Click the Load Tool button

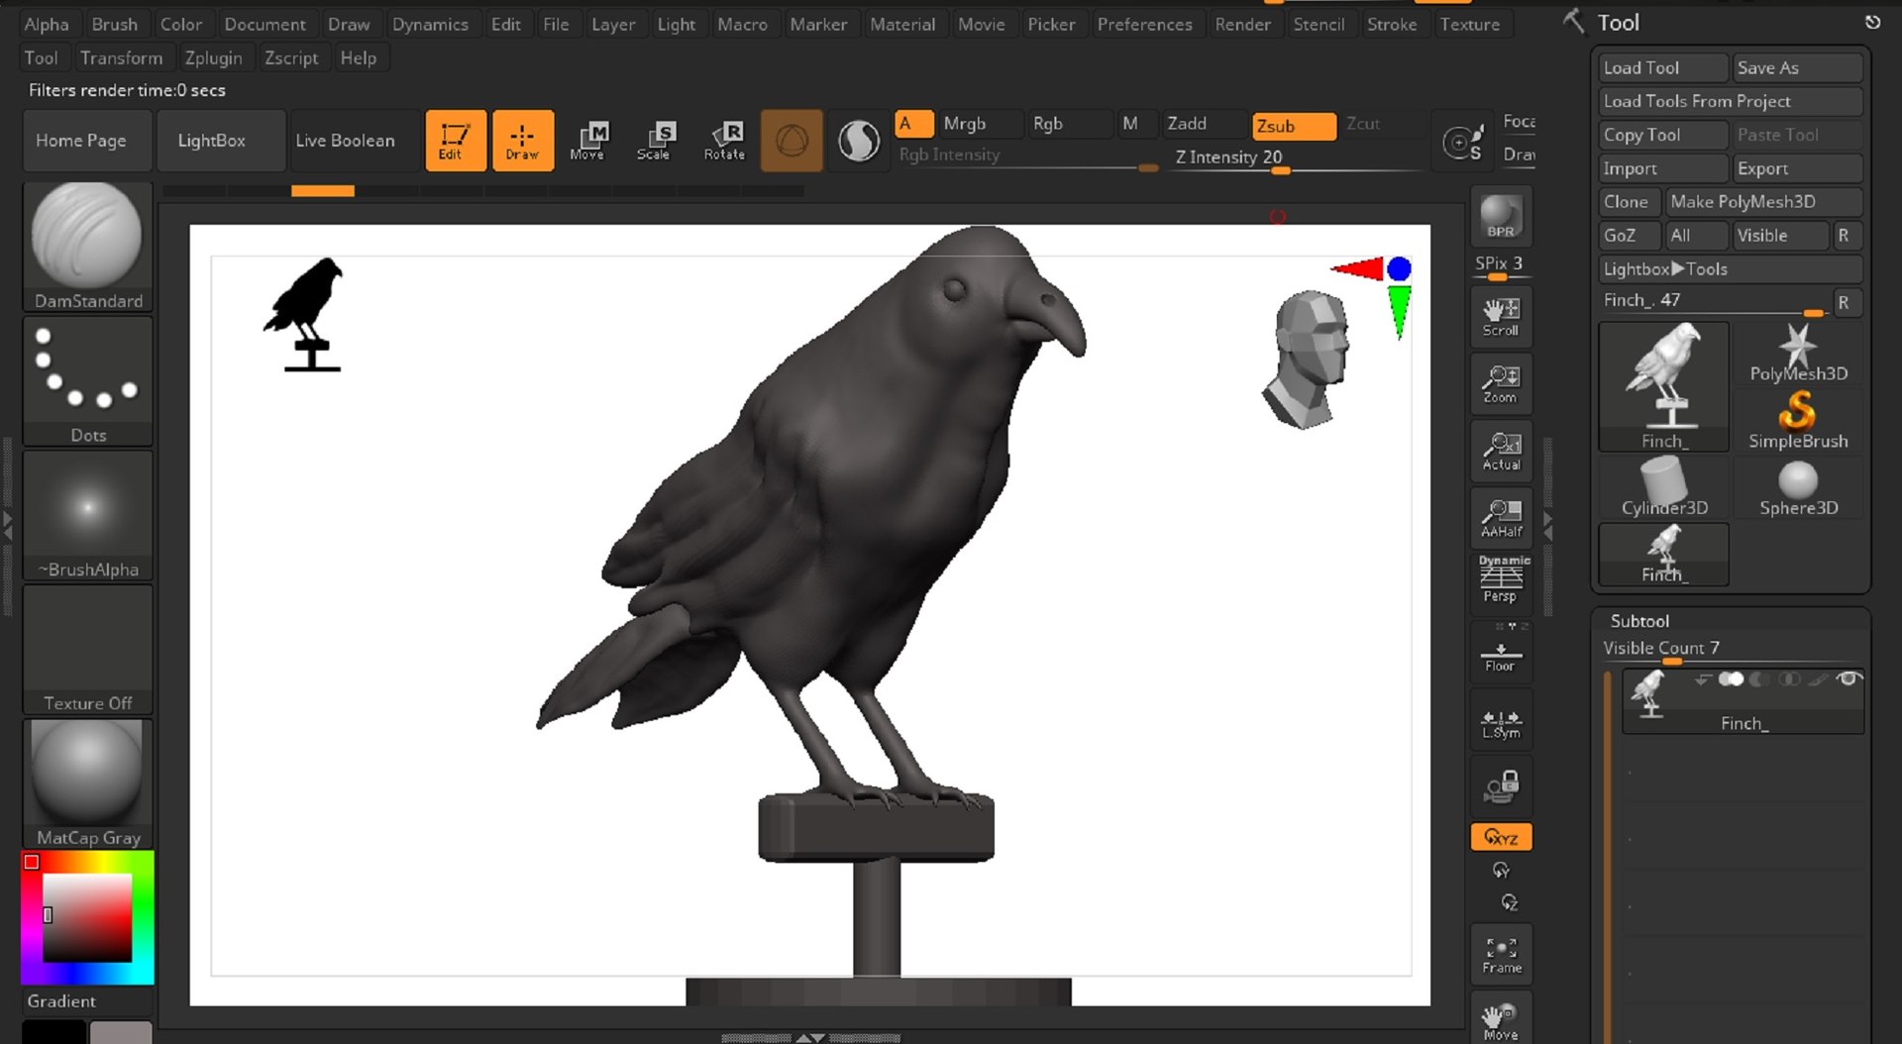1662,67
